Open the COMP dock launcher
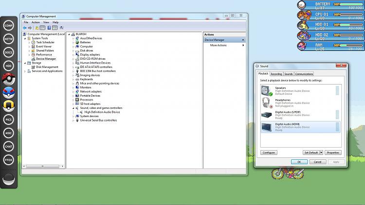 [x=9, y=25]
